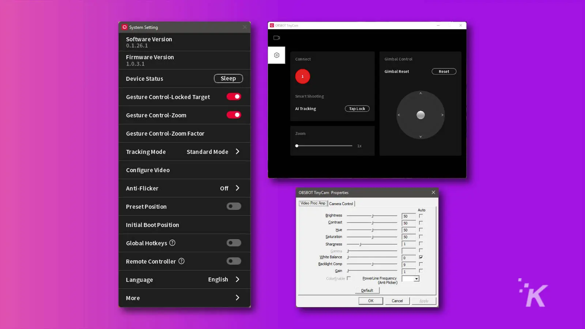Click the gimbal joystick center knob
The image size is (585, 329).
(420, 115)
